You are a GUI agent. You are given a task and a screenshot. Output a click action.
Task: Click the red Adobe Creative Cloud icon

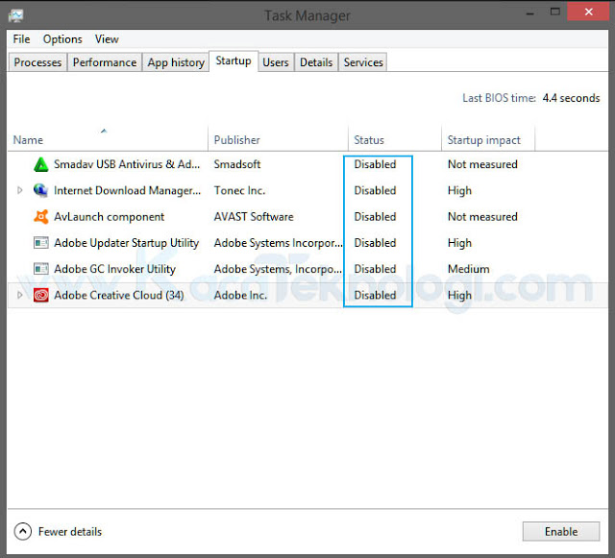coord(40,295)
